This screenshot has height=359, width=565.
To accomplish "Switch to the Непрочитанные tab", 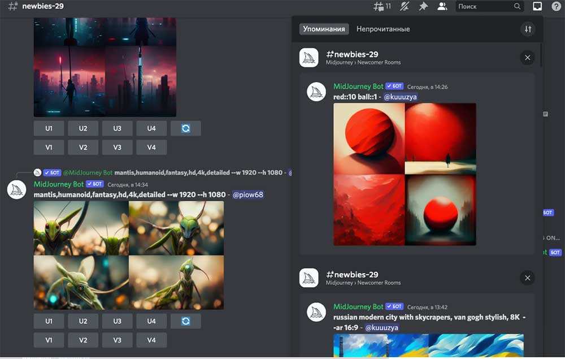I will 383,29.
